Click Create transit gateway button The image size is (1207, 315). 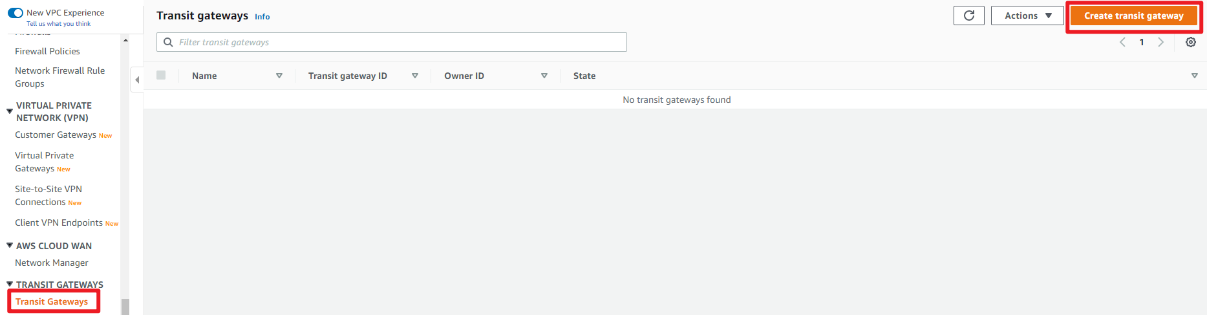pyautogui.click(x=1133, y=16)
